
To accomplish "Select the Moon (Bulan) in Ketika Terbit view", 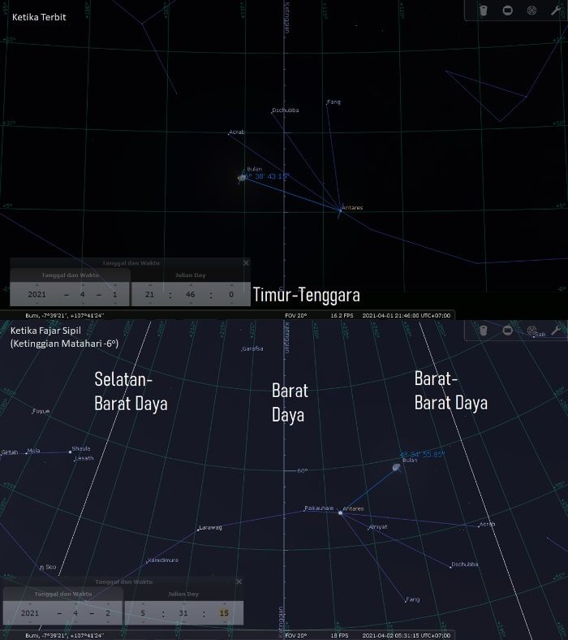I will (x=242, y=178).
